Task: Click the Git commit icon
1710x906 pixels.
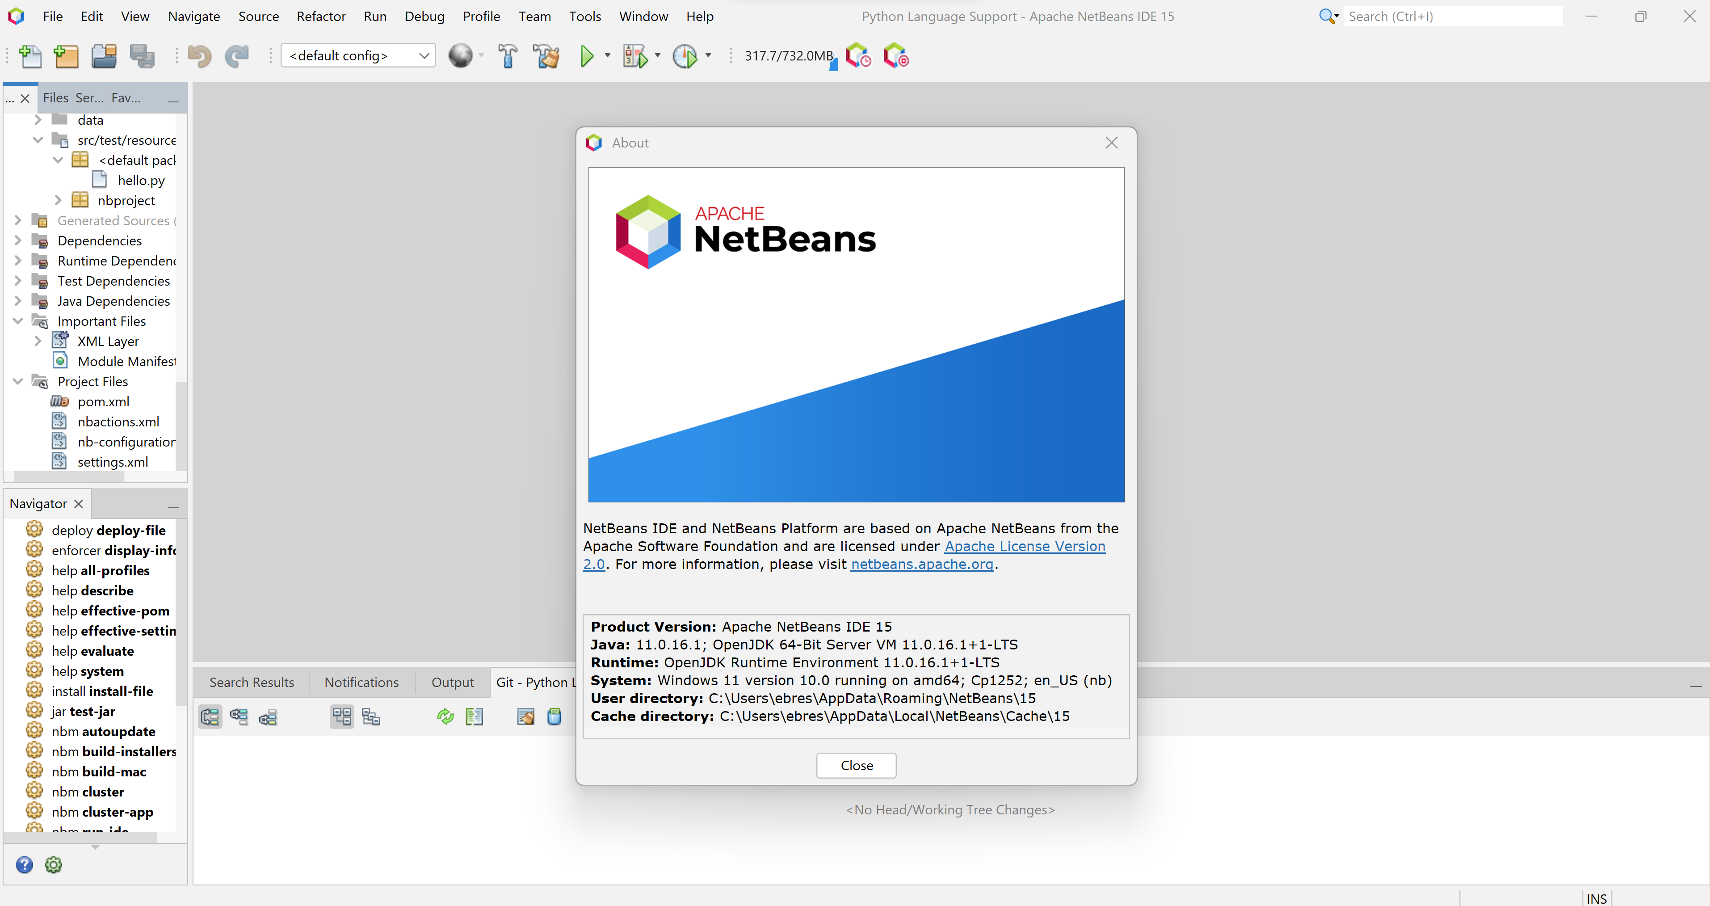Action: pos(555,716)
